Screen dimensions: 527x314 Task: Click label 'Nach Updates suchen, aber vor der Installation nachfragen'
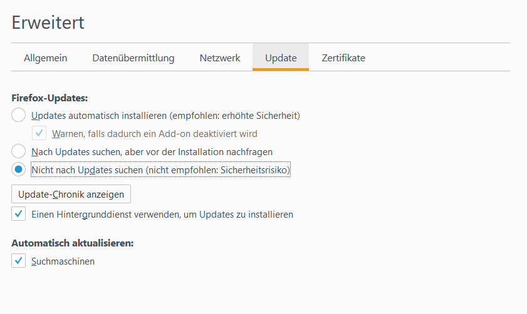[x=152, y=152]
